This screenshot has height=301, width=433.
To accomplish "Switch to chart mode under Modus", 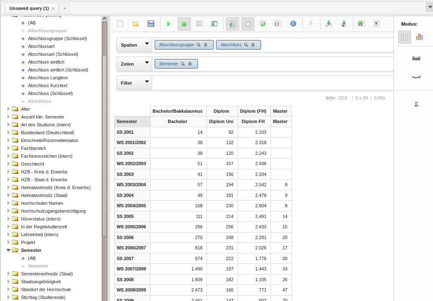I will [419, 37].
